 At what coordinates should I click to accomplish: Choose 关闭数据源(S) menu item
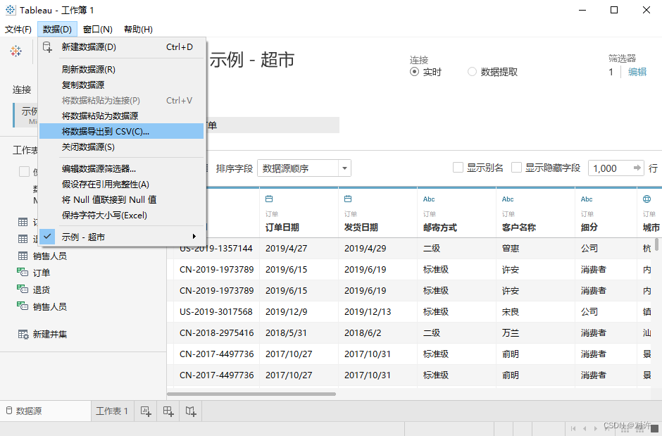click(122, 147)
